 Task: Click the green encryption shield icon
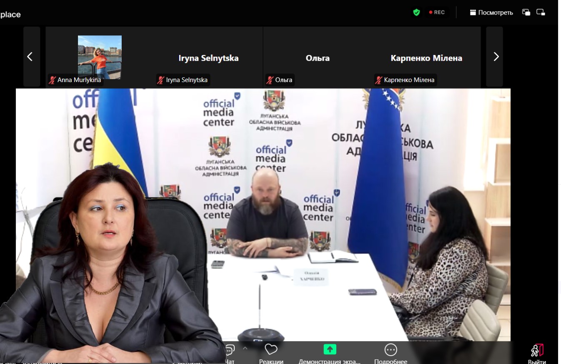click(416, 12)
